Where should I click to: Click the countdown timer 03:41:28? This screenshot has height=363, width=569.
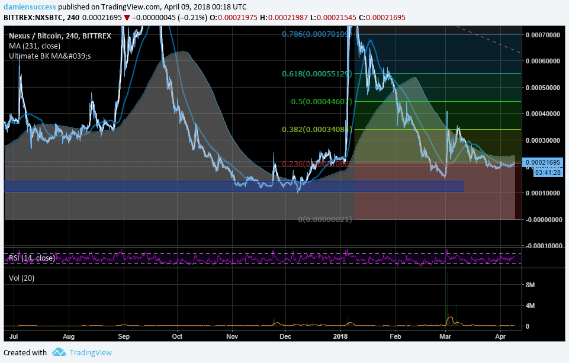(x=548, y=172)
